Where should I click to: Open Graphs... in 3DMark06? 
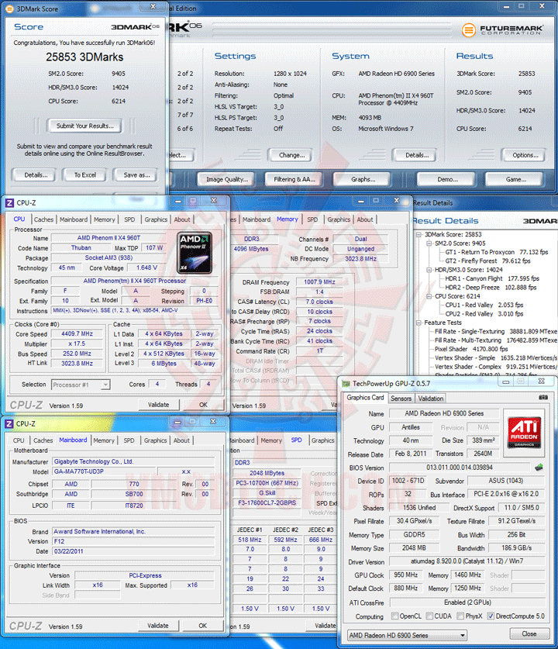pos(363,179)
